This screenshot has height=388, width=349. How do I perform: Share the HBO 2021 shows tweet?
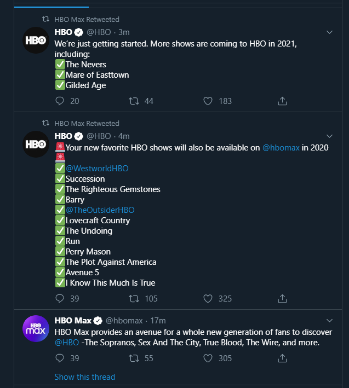coord(282,101)
